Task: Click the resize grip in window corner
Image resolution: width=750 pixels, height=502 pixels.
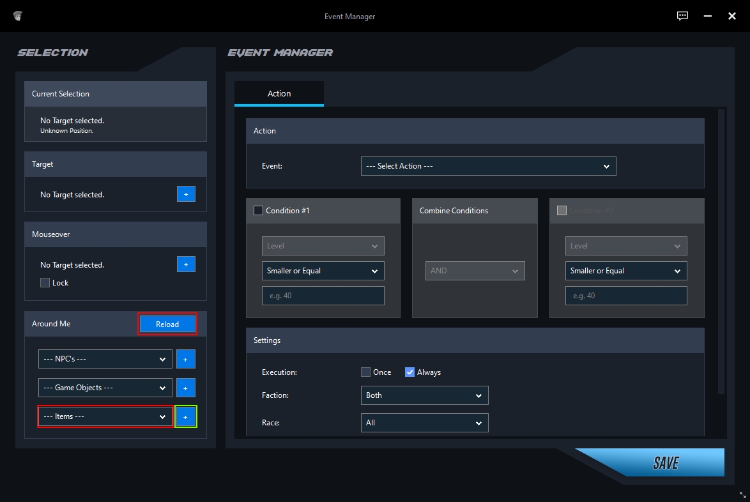Action: pos(742,495)
